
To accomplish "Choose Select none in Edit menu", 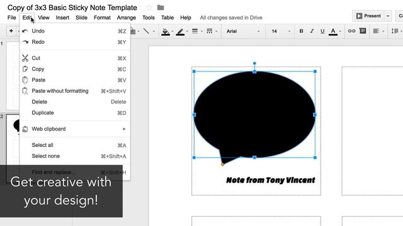I will 75,156.
